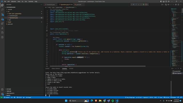The width and height of the screenshot is (183, 103).
Task: Expand the OUTLINE section
Action: click(24, 89)
